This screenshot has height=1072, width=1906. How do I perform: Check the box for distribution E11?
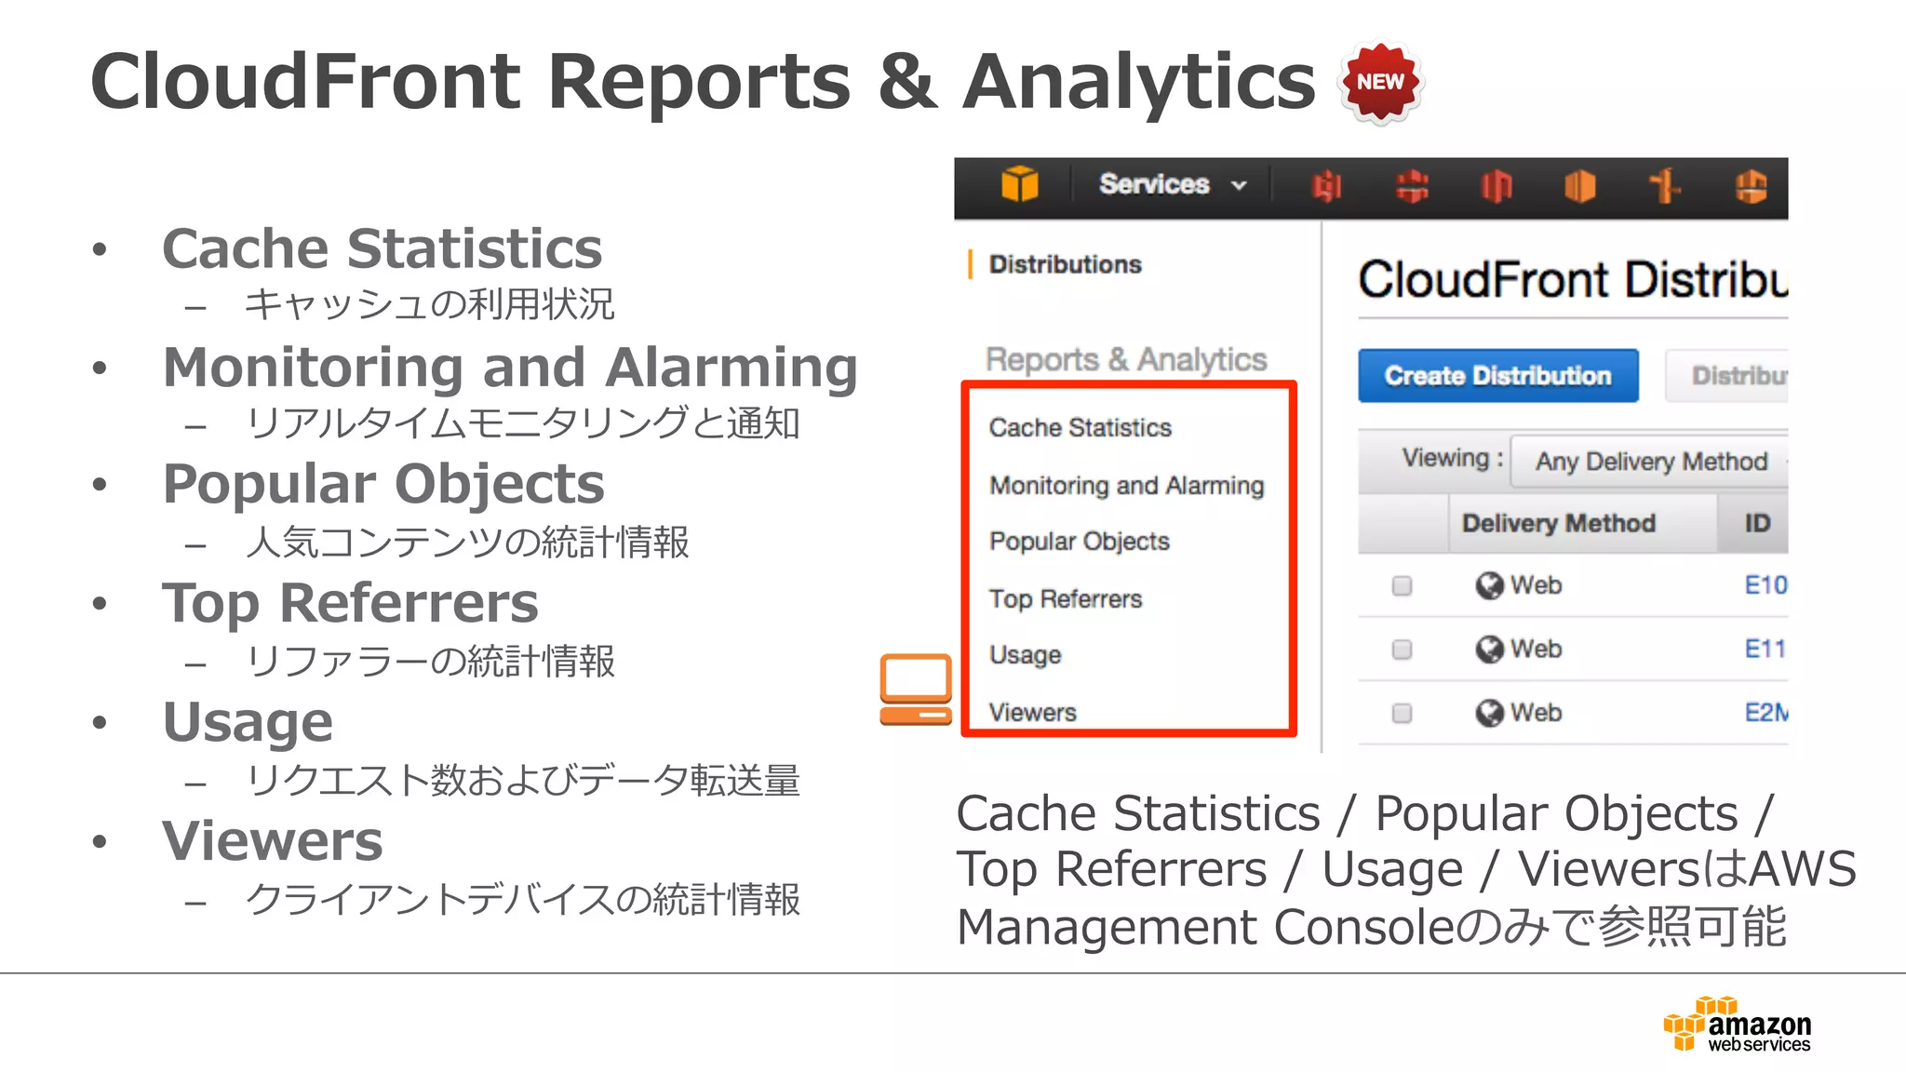1402,649
